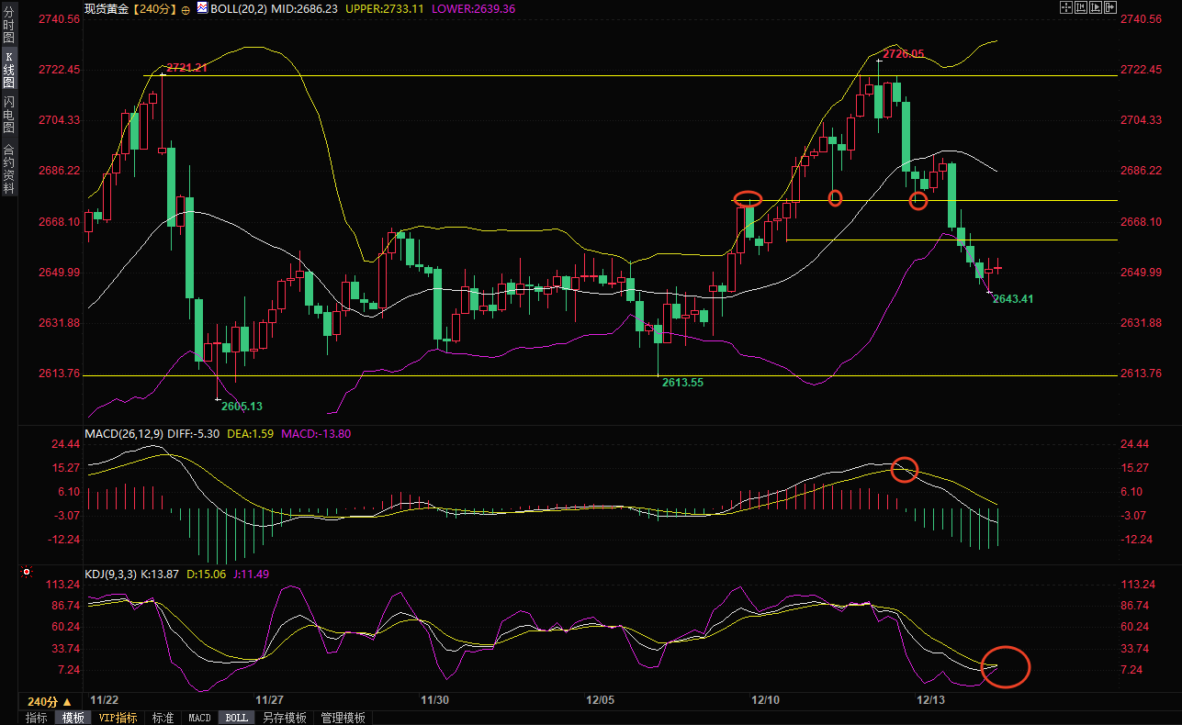Select the 模板 bottom tab
Viewport: 1182px width, 725px height.
73,718
